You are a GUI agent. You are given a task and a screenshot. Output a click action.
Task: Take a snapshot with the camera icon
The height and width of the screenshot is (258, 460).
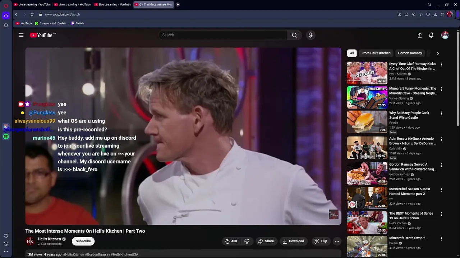pyautogui.click(x=406, y=14)
